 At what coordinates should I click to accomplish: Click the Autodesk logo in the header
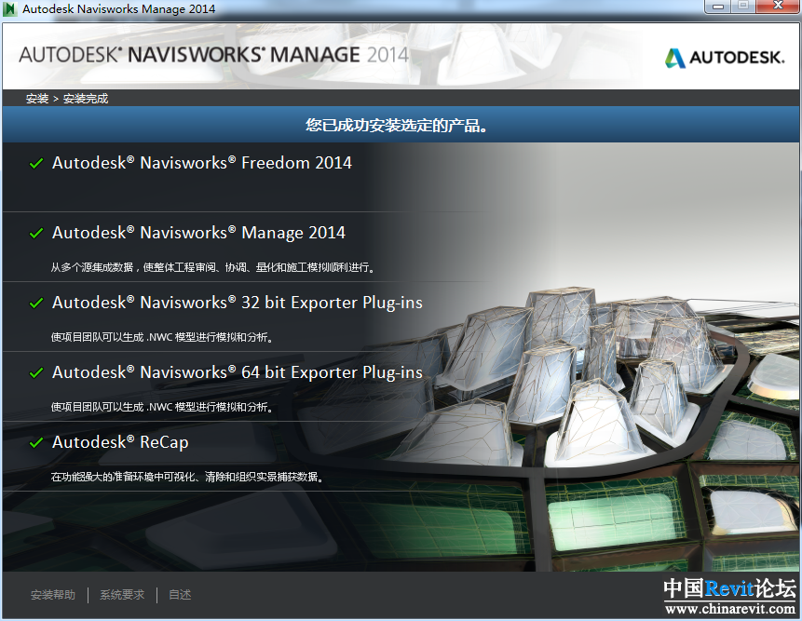tap(724, 58)
